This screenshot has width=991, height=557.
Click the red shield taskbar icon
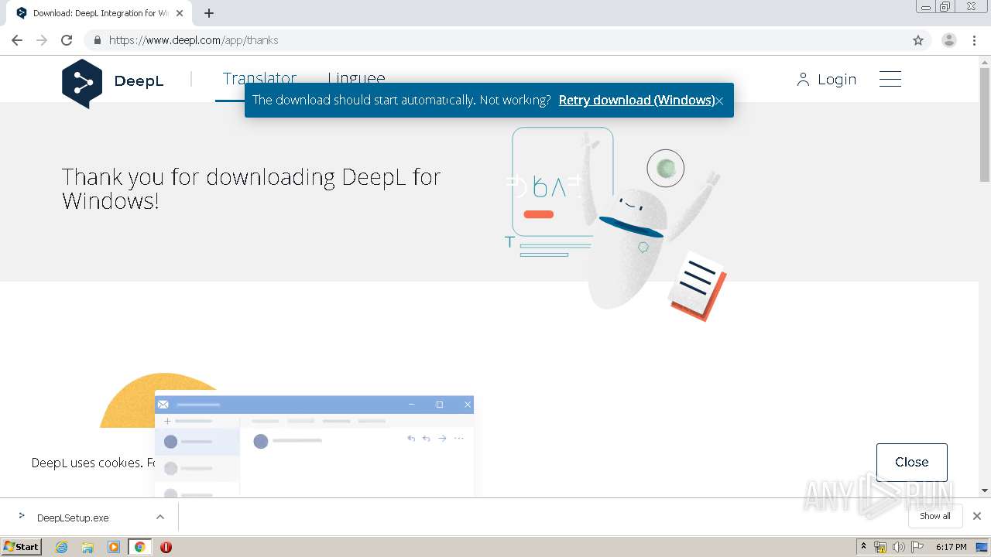[x=166, y=547]
